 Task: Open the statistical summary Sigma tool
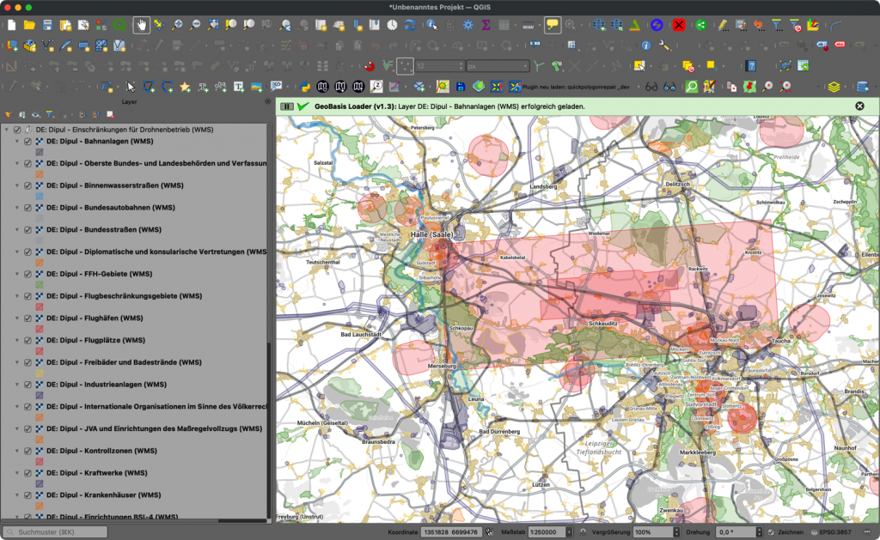[486, 25]
